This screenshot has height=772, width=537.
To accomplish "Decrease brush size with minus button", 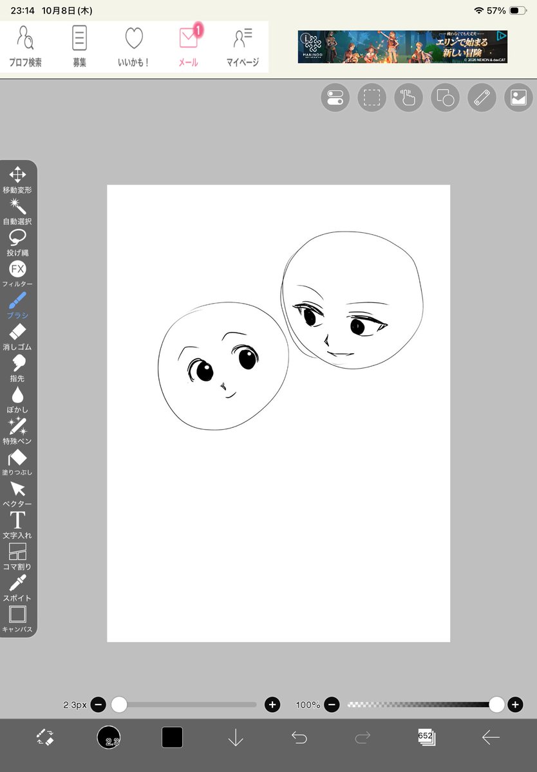I will (x=98, y=704).
